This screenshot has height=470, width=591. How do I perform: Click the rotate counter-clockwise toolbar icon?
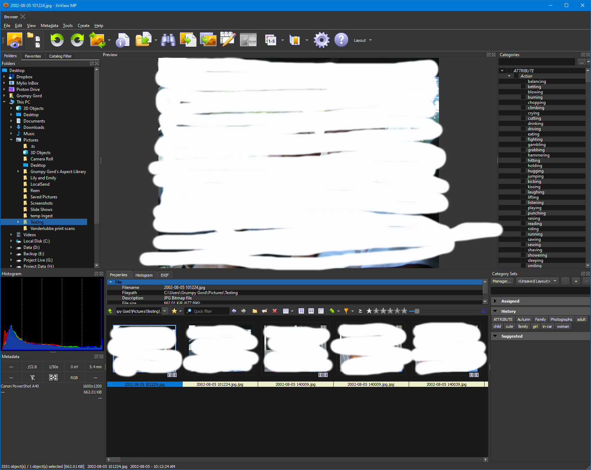(x=57, y=40)
